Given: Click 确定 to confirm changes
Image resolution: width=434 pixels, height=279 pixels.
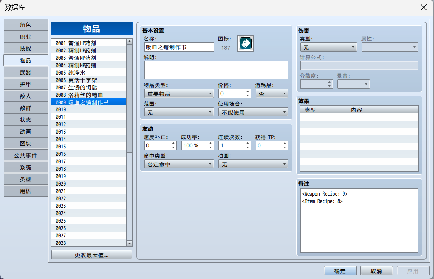Looking at the screenshot, I should [340, 271].
